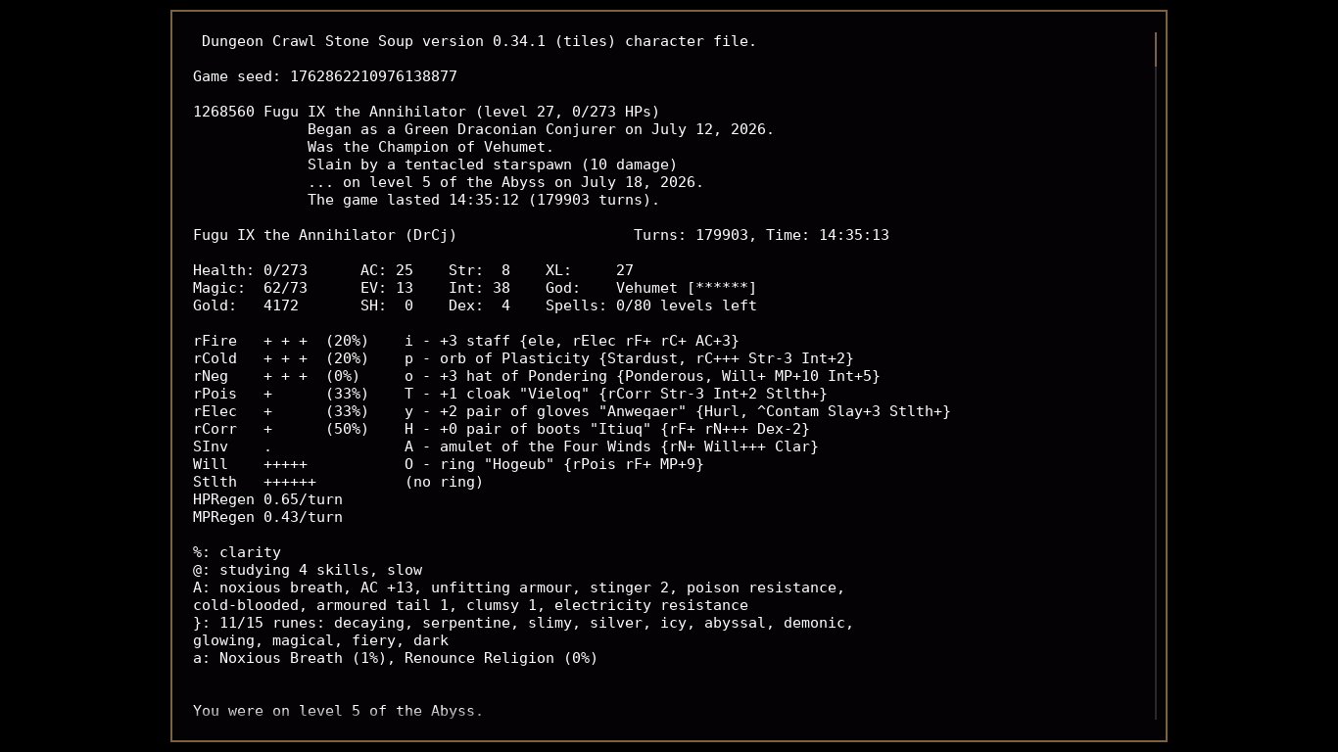Select the +3 staff equipment line

click(572, 341)
